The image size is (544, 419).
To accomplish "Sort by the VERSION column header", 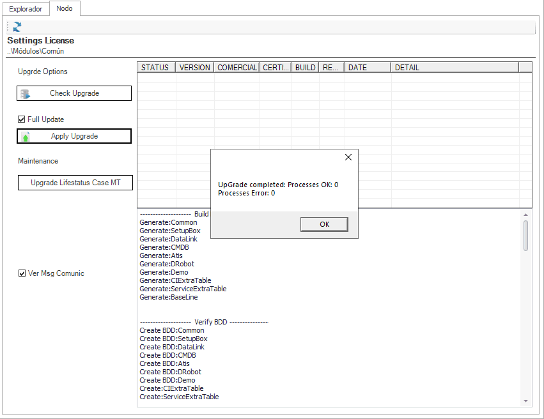I will (194, 67).
